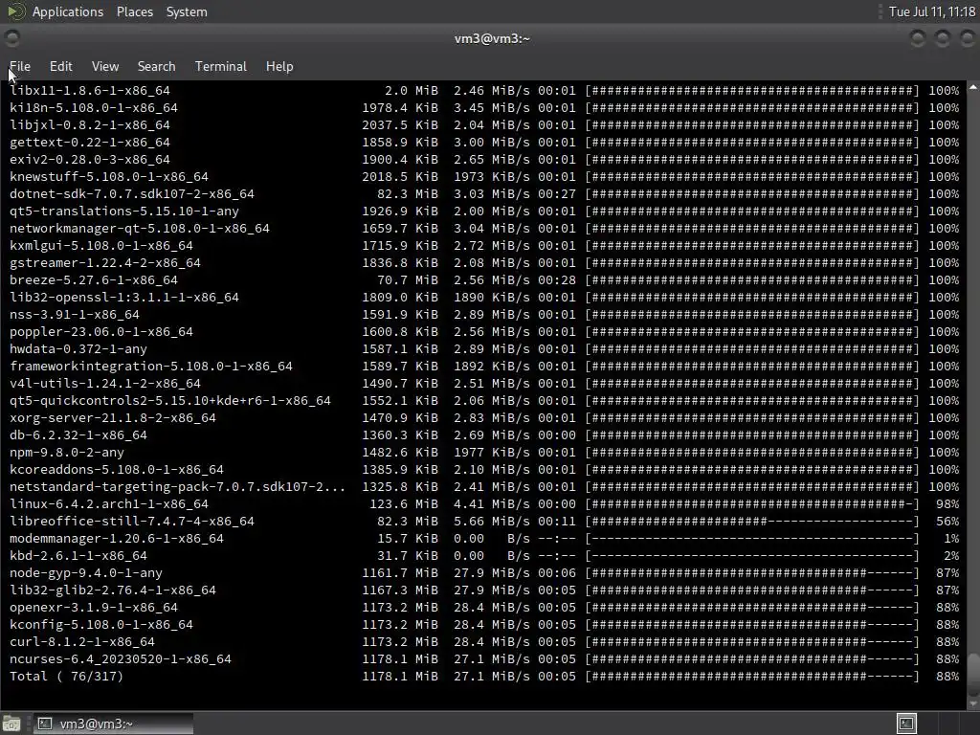Screen dimensions: 980x735
Task: Click the libreoffice-still-7.4.7-4-x86_64 text
Action: (132, 522)
